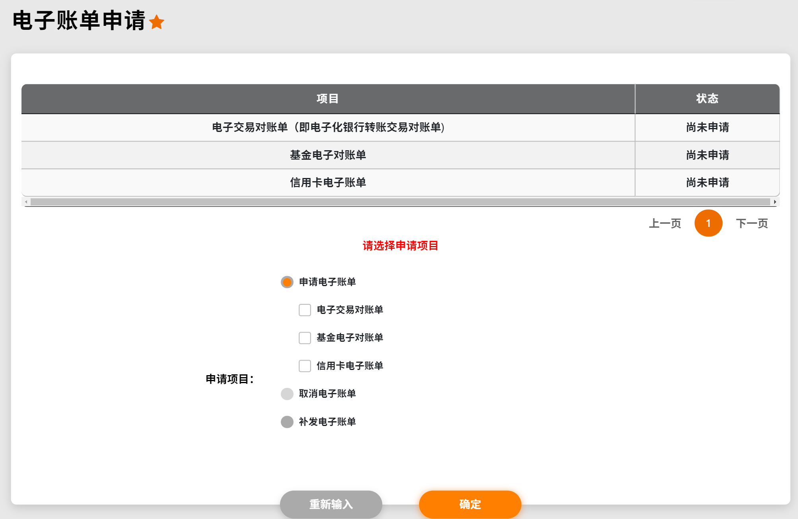Click the scrollbar left arrow

26,202
